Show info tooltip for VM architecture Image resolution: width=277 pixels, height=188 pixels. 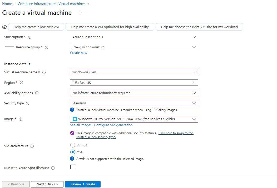tap(32, 146)
